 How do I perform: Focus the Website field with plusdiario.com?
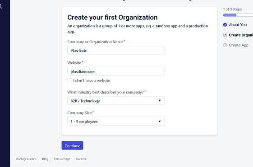tap(116, 71)
